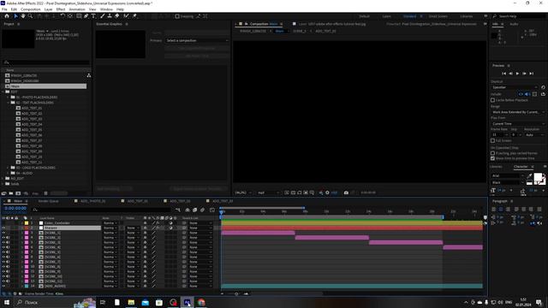
Task: Select the Roto Brush tool
Action: [126, 16]
